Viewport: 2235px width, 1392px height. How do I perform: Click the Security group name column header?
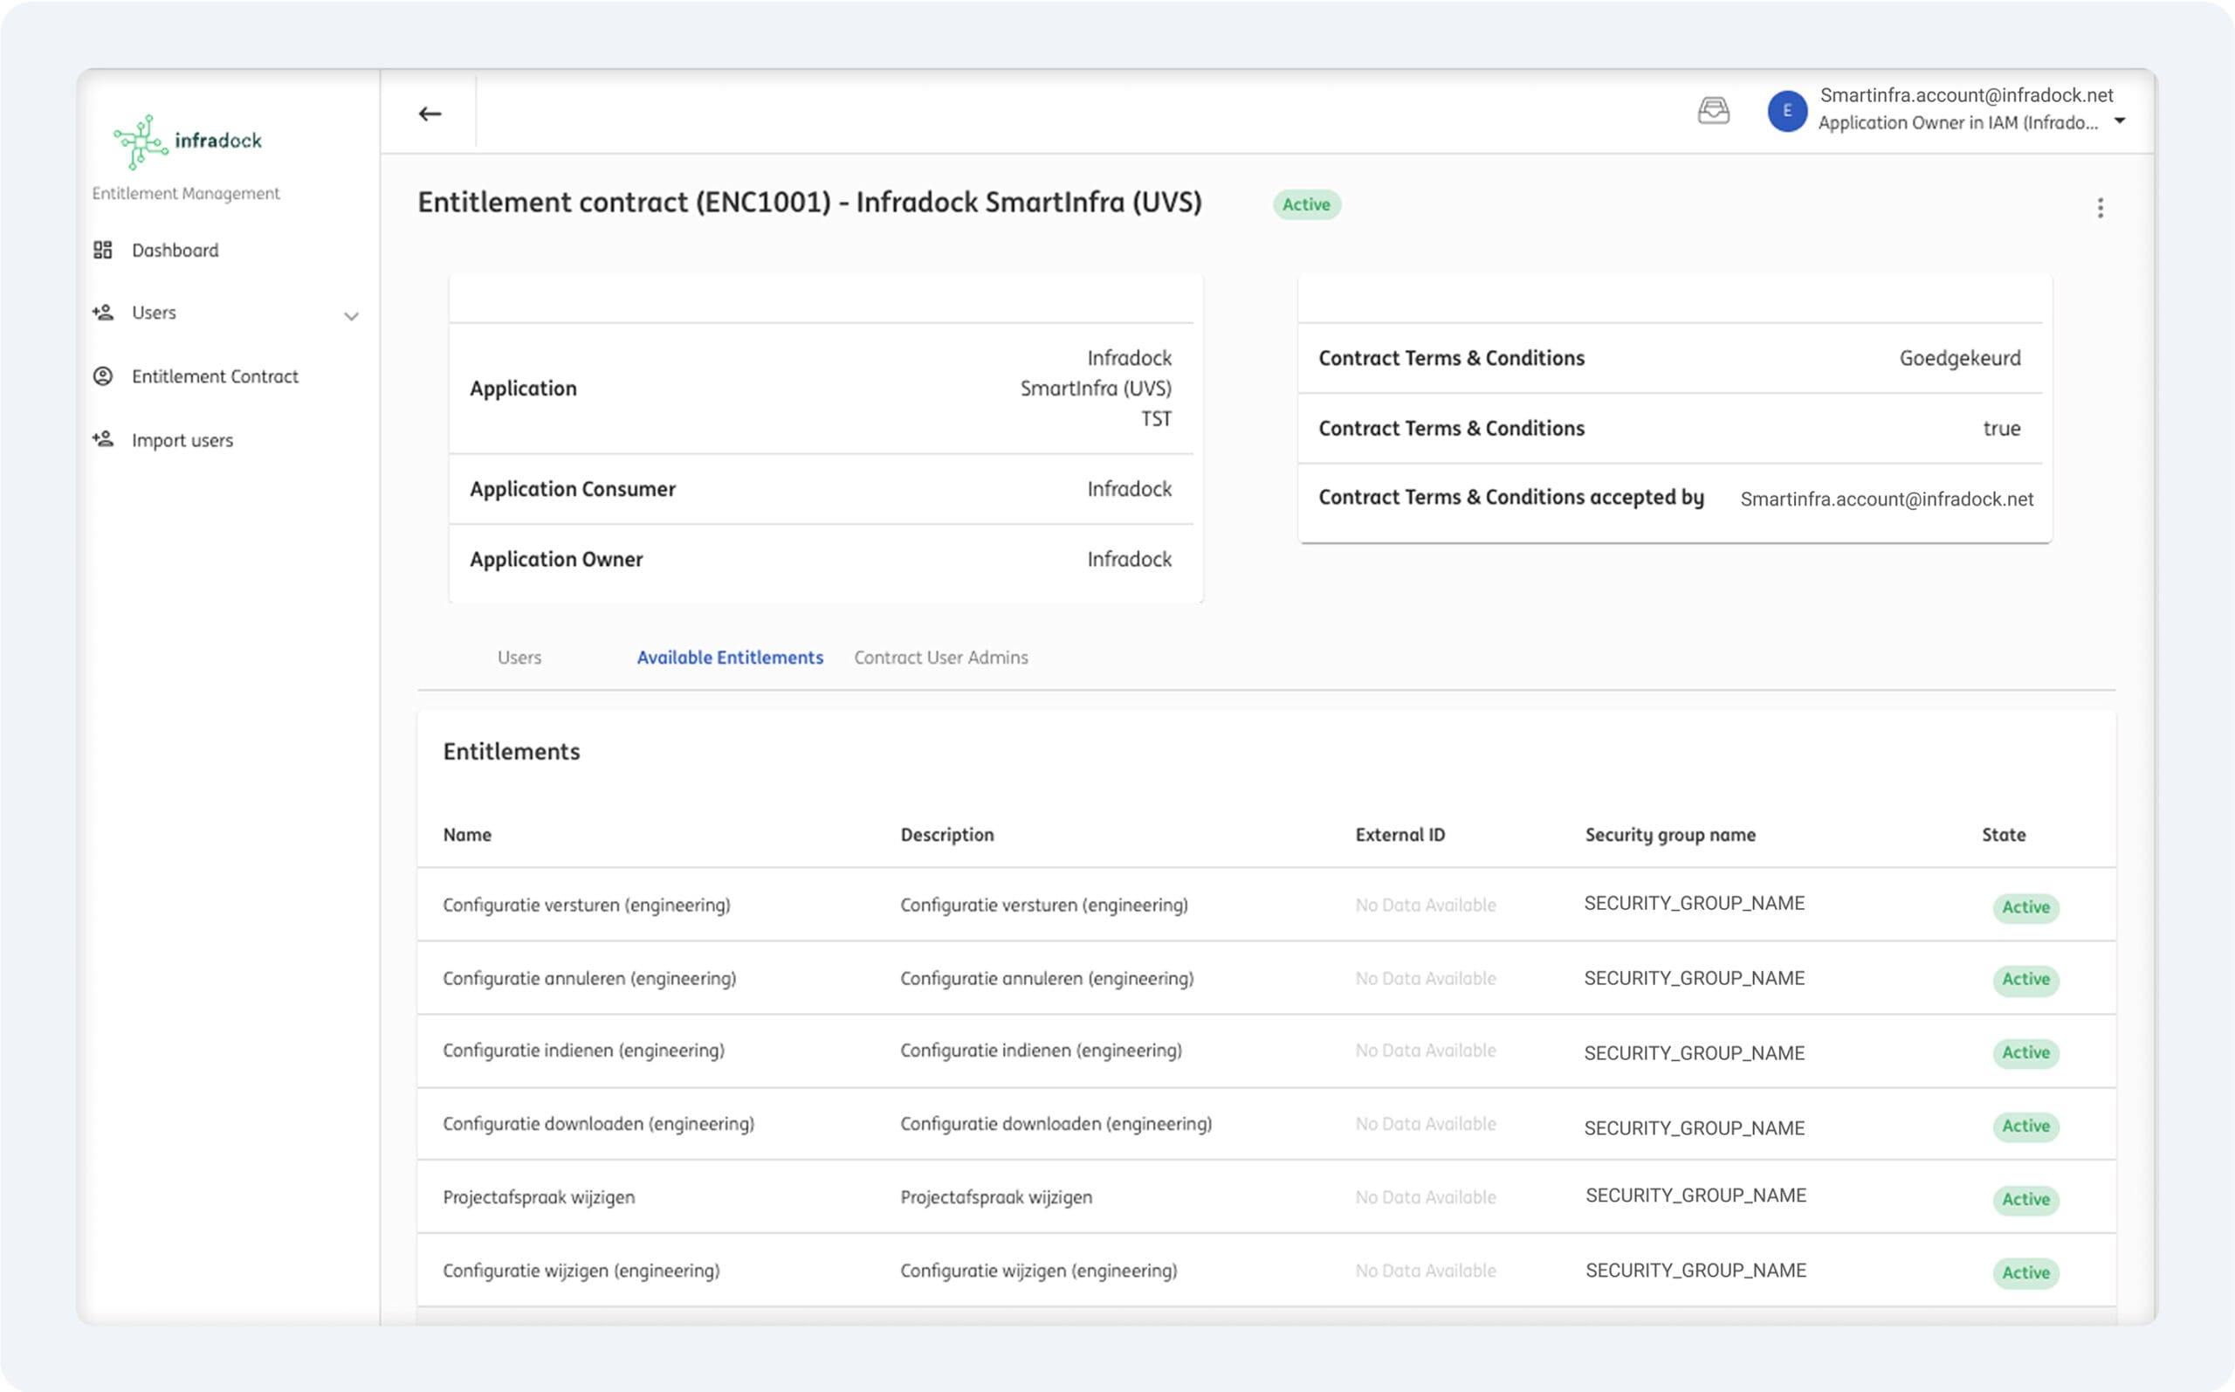pos(1670,835)
